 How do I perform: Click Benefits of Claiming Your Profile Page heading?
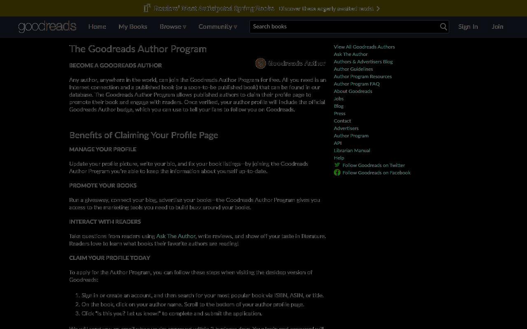144,135
